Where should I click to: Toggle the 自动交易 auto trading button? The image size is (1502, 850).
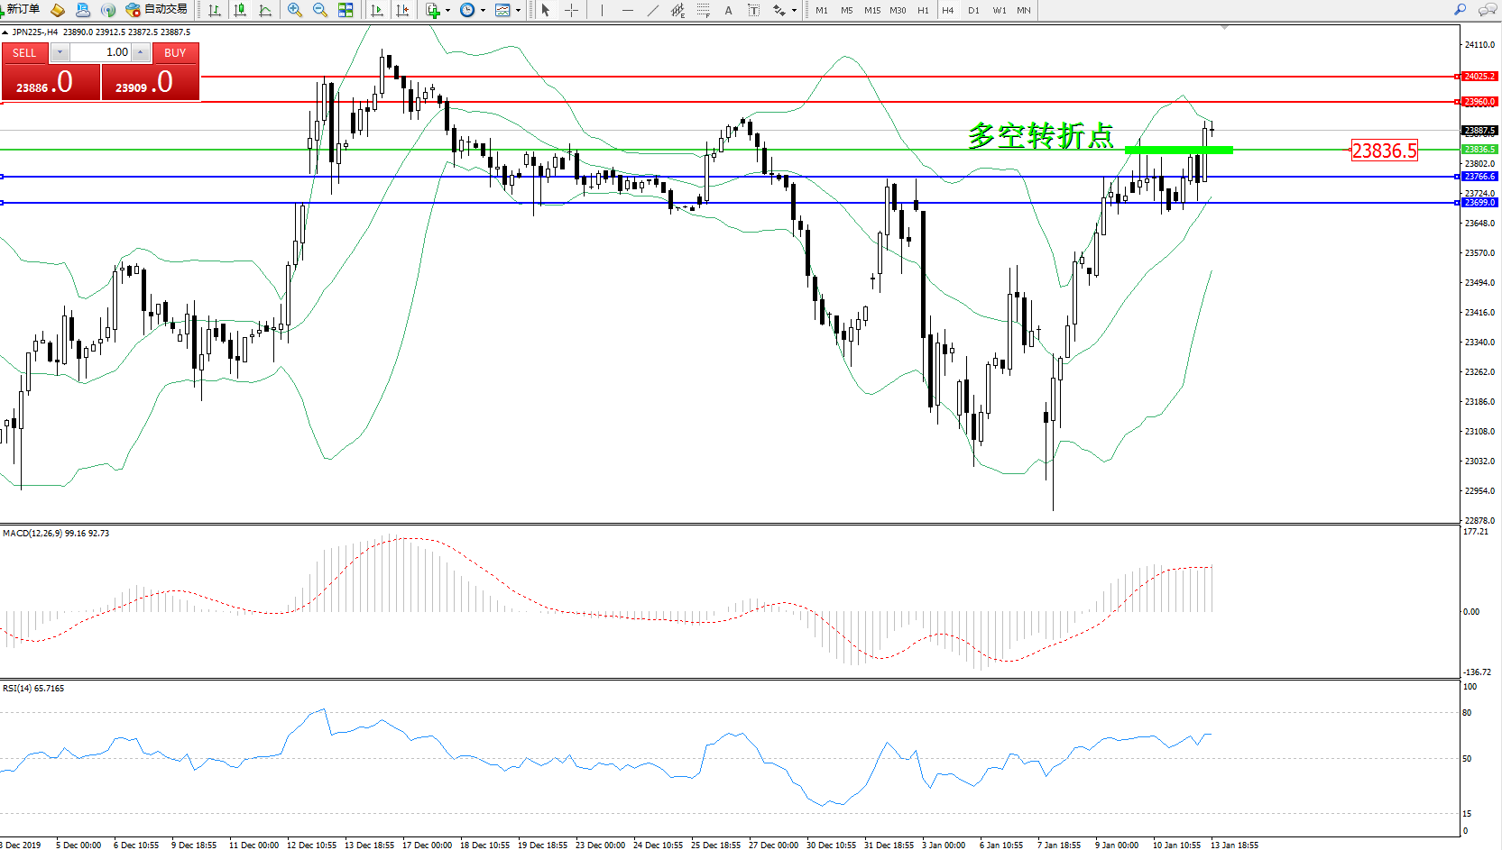pyautogui.click(x=157, y=9)
